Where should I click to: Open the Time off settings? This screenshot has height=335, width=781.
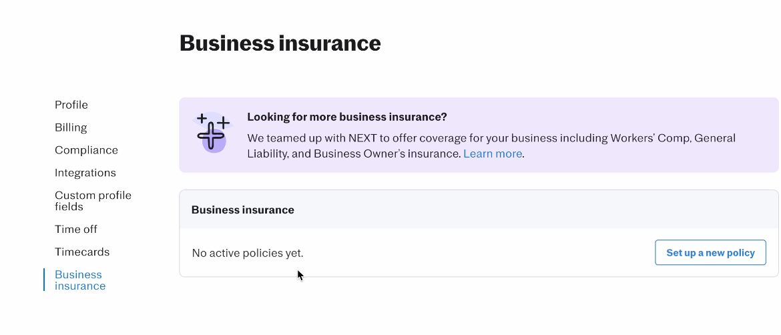click(x=76, y=230)
